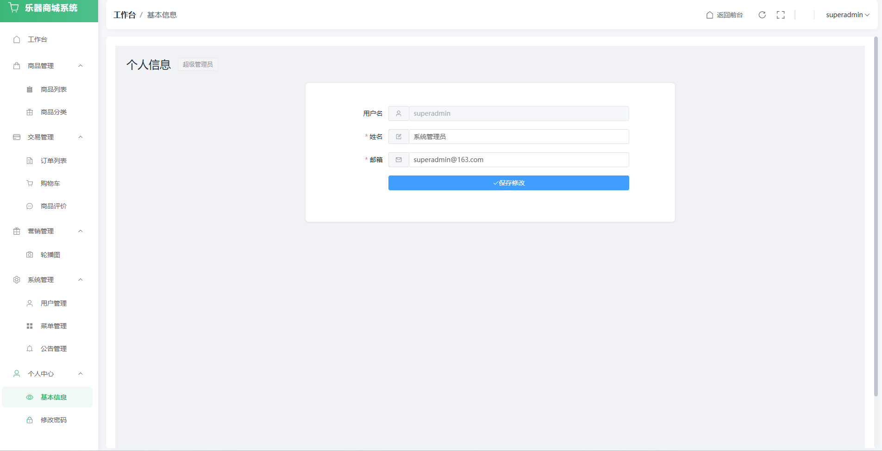Image resolution: width=882 pixels, height=451 pixels.
Task: Collapse the 商品管理 menu group
Action: 81,66
